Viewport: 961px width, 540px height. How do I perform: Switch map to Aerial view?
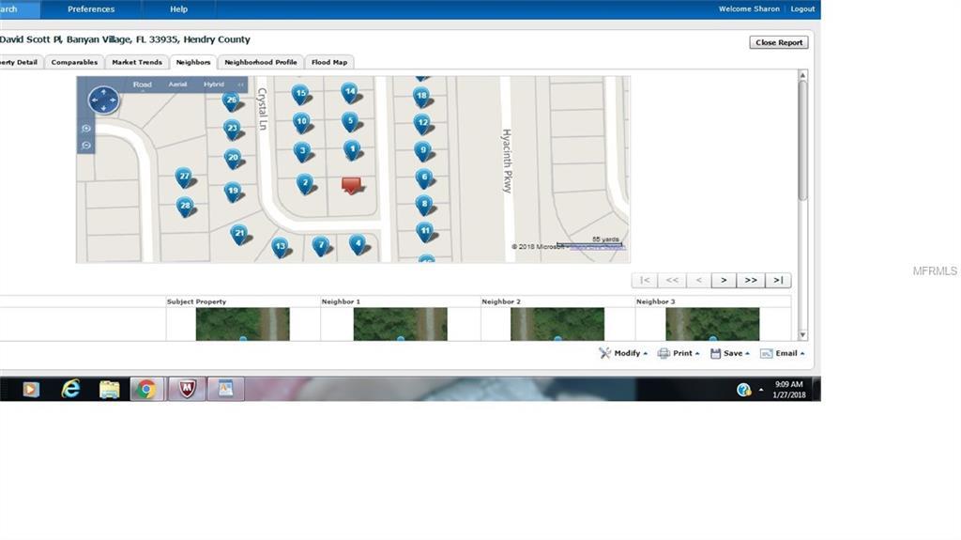tap(177, 85)
